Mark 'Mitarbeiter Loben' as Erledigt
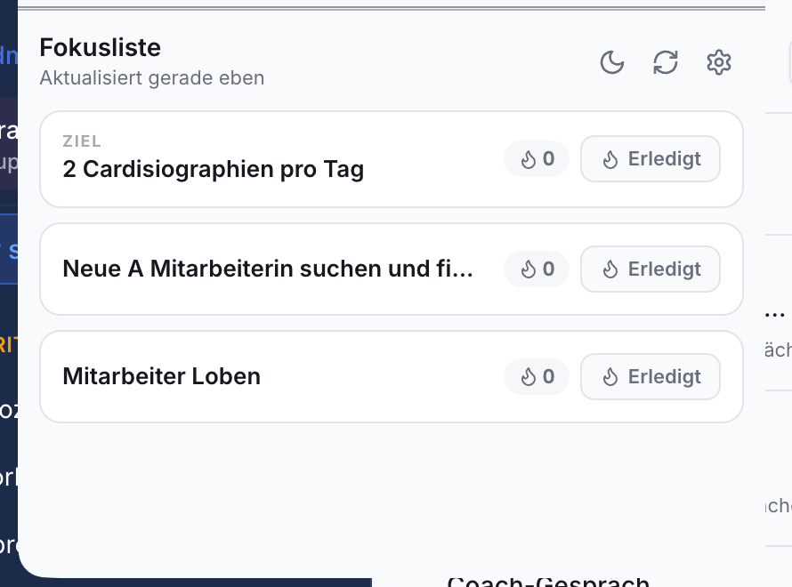 pos(651,376)
